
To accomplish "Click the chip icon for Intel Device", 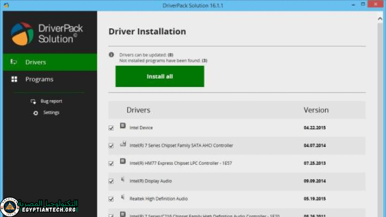I will pyautogui.click(x=123, y=126).
